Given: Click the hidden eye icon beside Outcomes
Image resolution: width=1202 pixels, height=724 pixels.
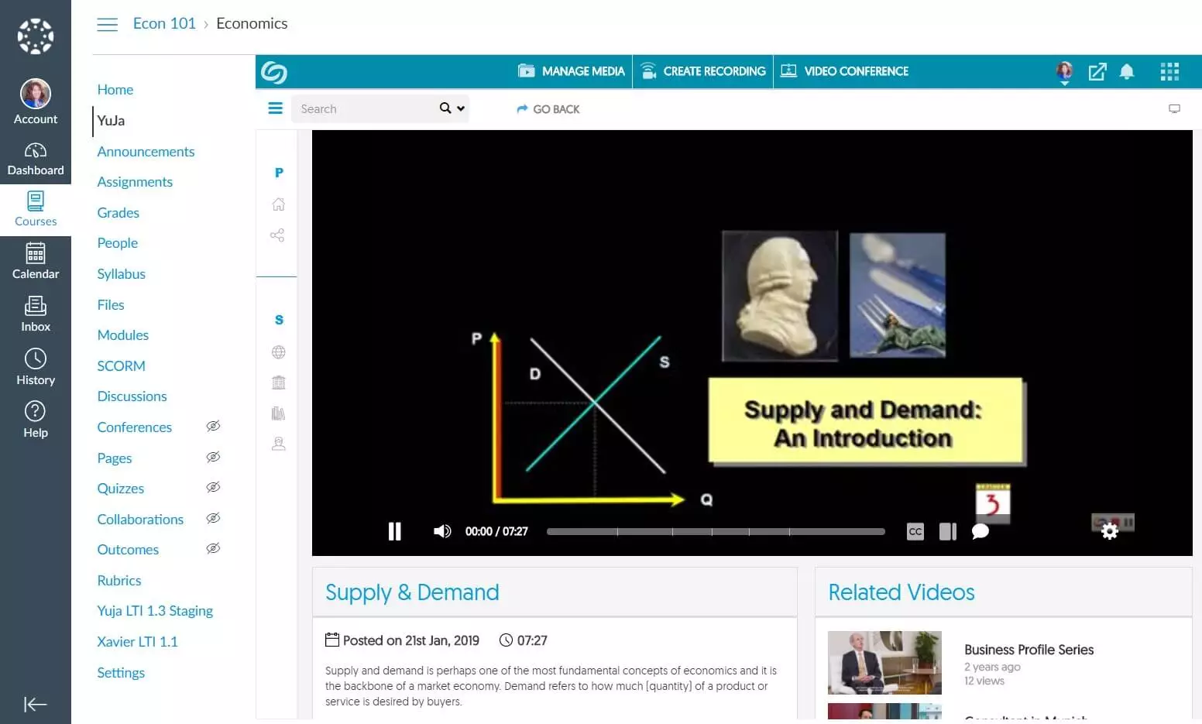Looking at the screenshot, I should [x=213, y=548].
